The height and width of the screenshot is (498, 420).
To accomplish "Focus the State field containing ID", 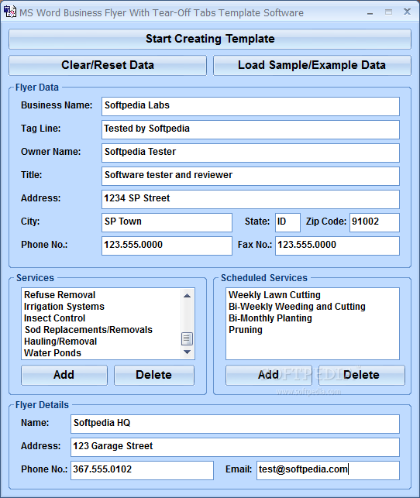I will 287,222.
